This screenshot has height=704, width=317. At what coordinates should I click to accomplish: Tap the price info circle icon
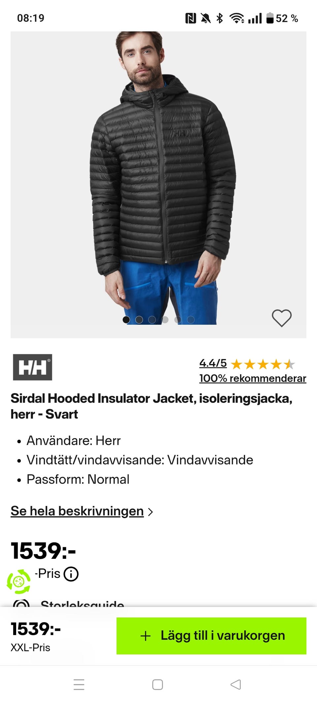point(71,574)
